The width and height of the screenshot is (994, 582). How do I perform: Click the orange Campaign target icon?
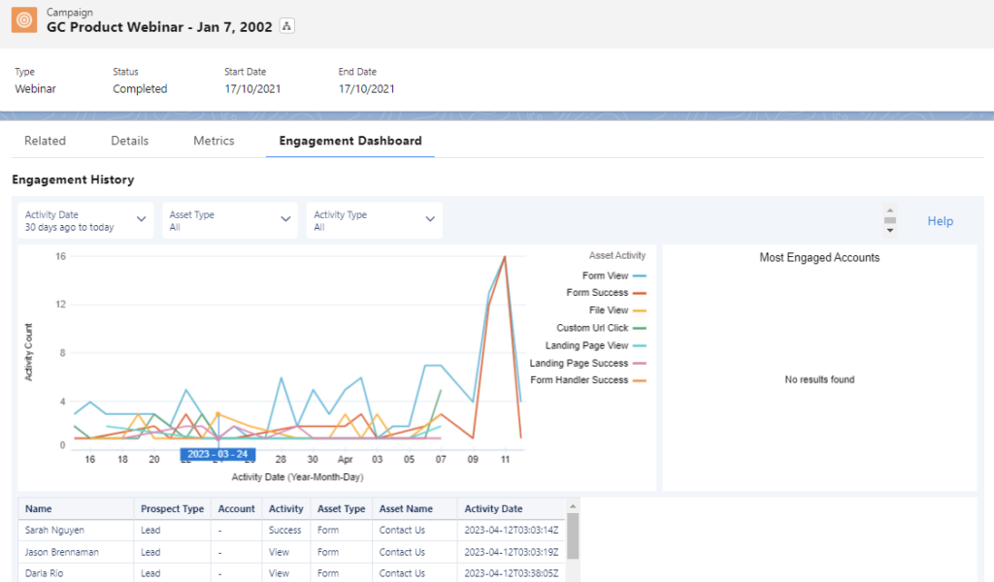click(24, 19)
